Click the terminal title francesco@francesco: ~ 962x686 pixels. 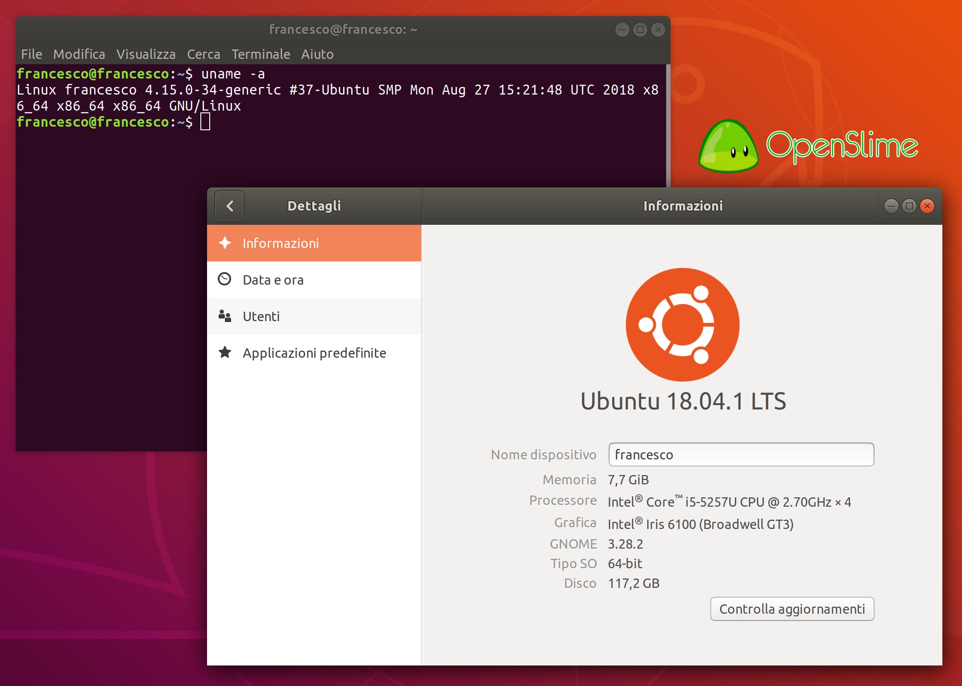coord(343,29)
